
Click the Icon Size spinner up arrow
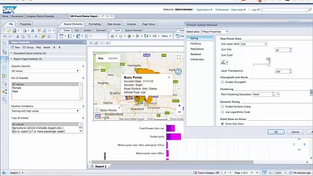[x=290, y=49]
